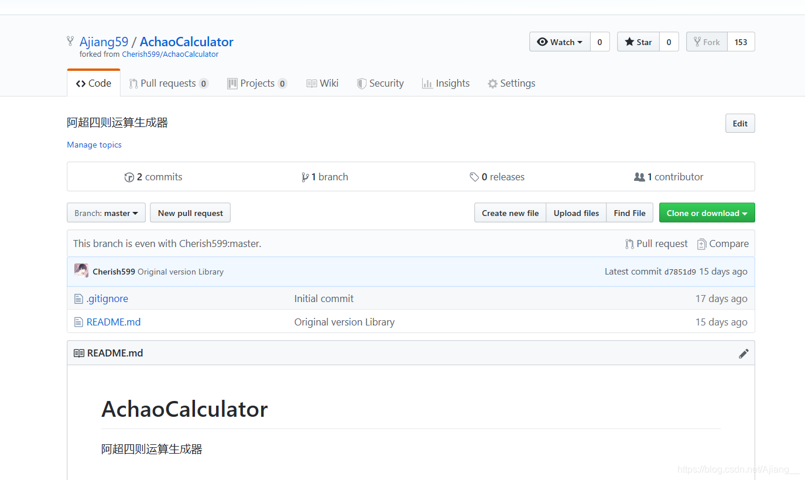
Task: Click the README.md file icon in file list
Action: pyautogui.click(x=78, y=322)
